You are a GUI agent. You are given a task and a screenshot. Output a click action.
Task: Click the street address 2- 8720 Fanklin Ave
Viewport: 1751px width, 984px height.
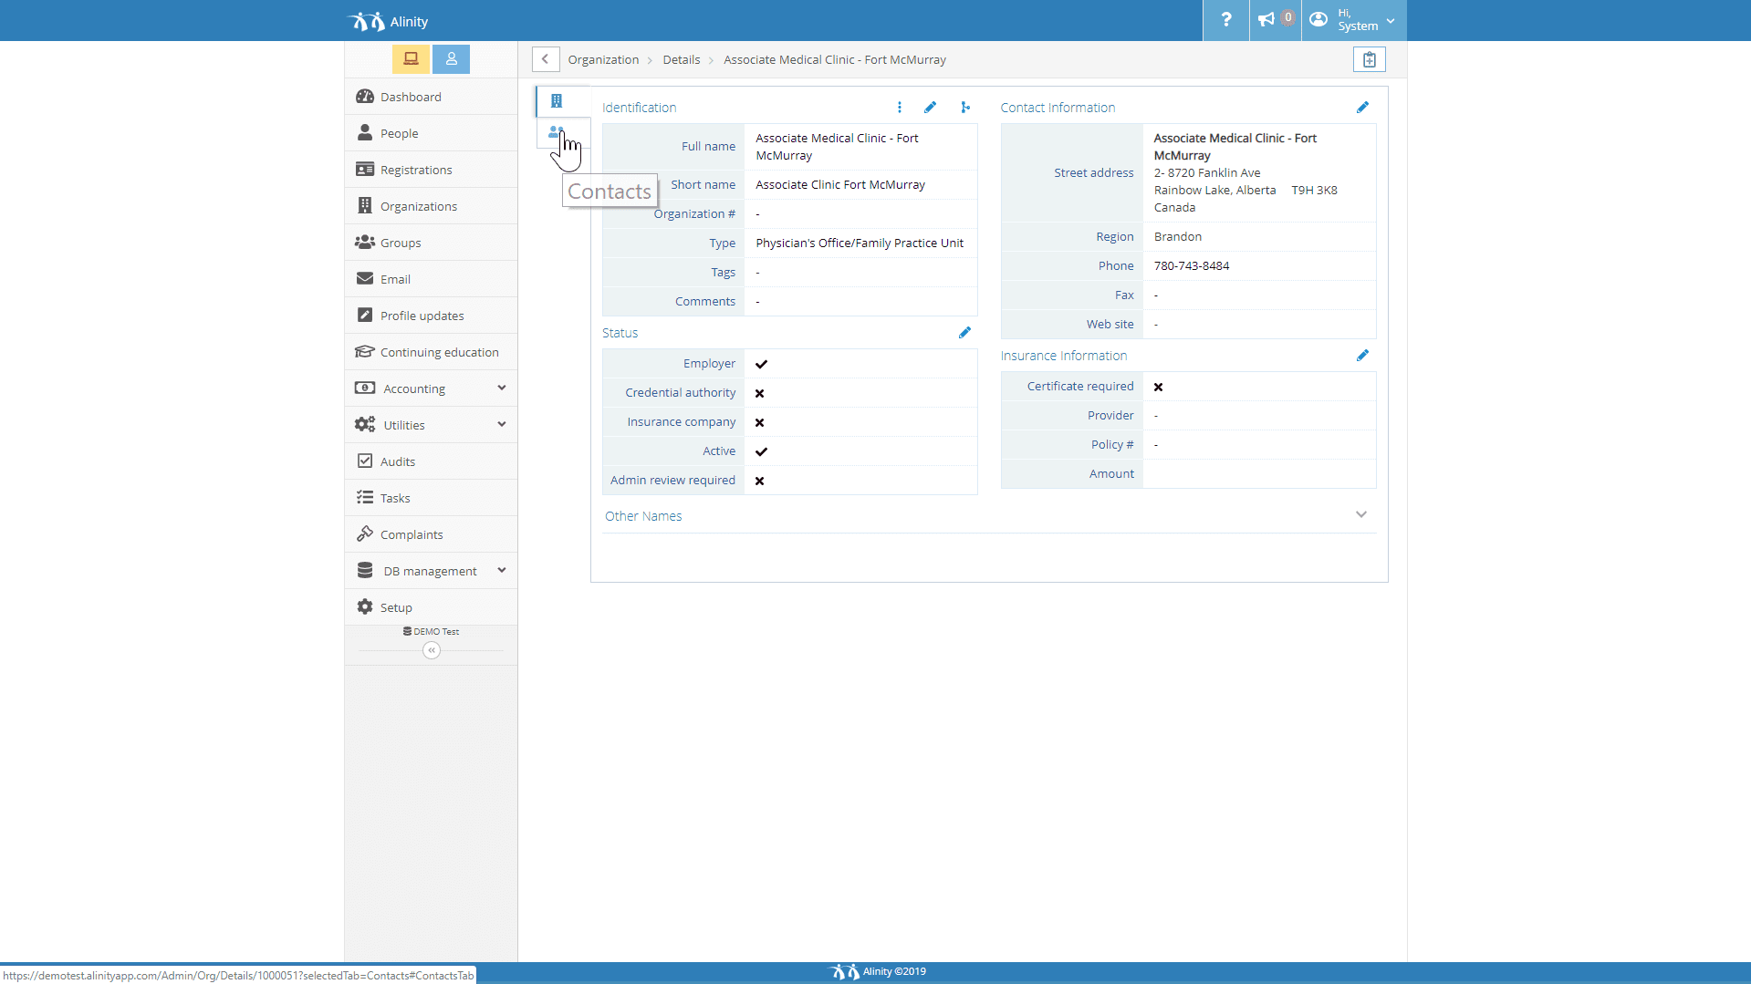(1207, 173)
